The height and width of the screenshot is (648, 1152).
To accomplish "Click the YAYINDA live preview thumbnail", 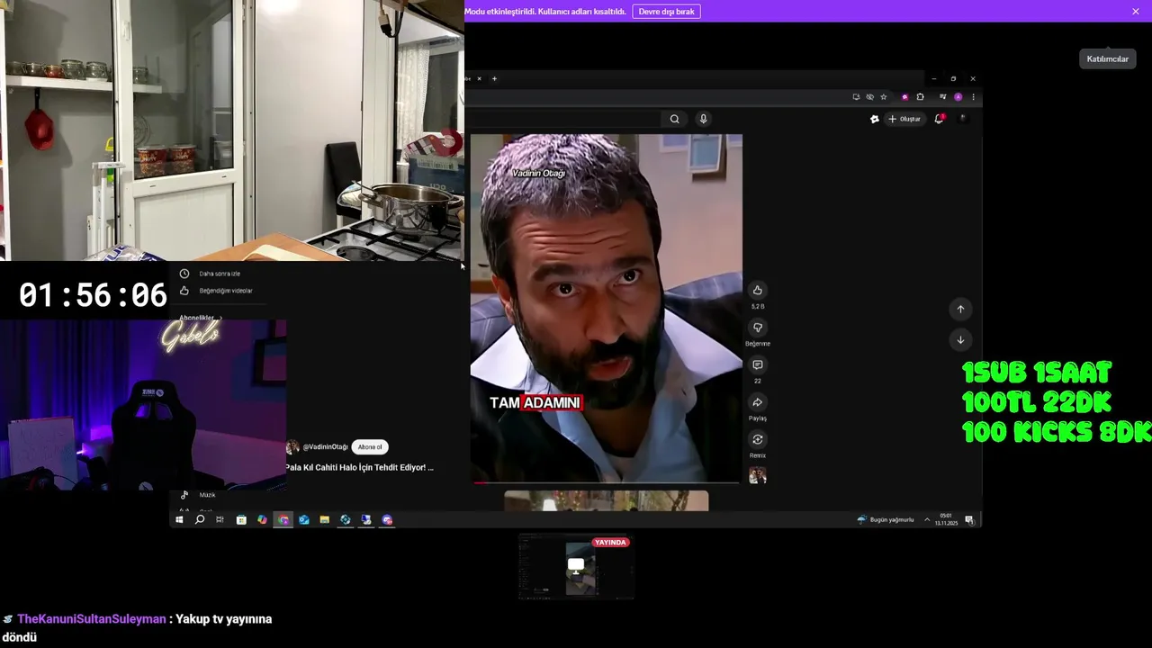I will coord(576,566).
